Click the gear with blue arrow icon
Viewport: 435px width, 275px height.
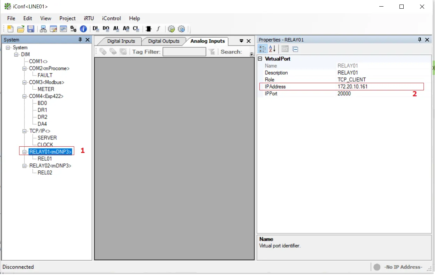click(x=181, y=29)
